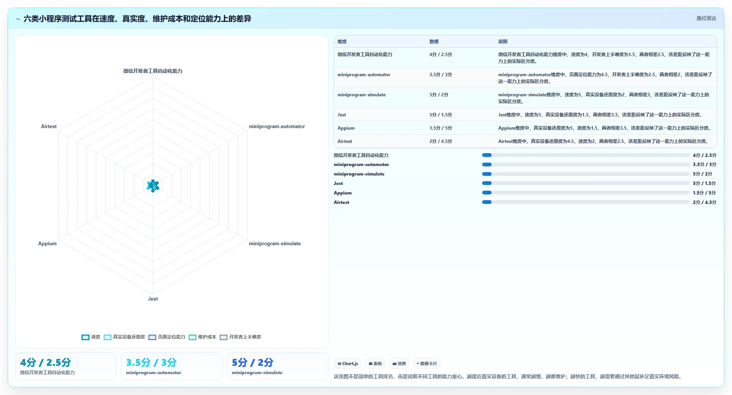Click 微信开发者工具自动化能力 axis label on radar
Viewport: 732px width, 395px height.
(153, 71)
